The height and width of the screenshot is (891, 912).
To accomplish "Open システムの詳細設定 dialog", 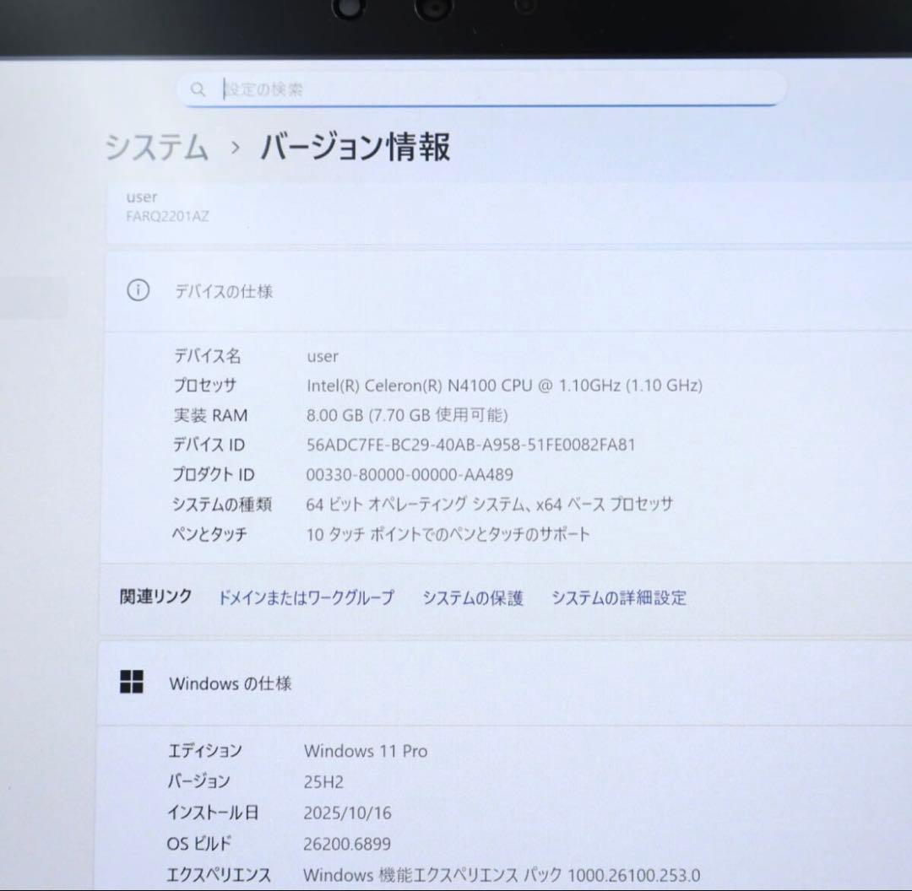I will click(619, 597).
